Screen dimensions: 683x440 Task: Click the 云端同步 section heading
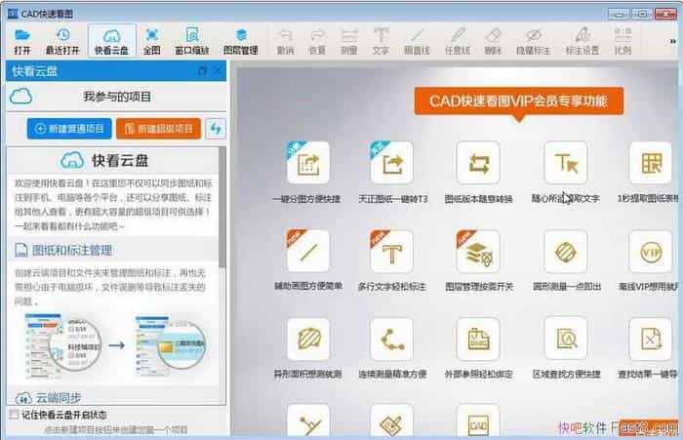click(48, 398)
